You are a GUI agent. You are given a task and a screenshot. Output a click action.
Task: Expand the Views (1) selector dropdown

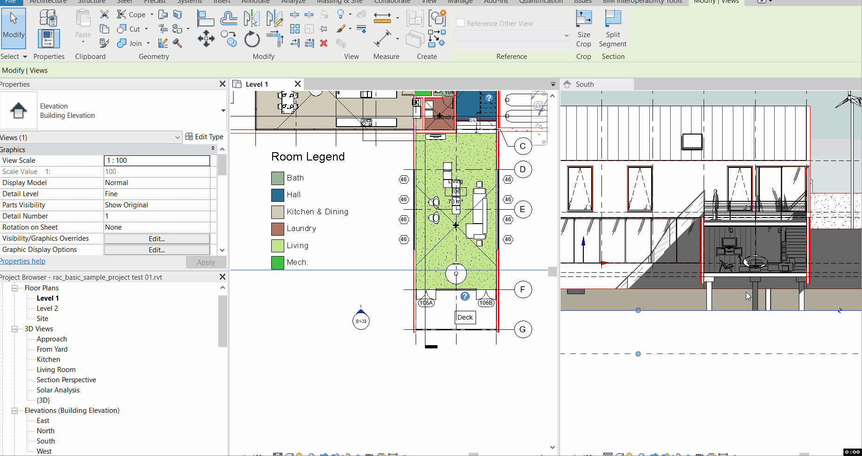177,137
